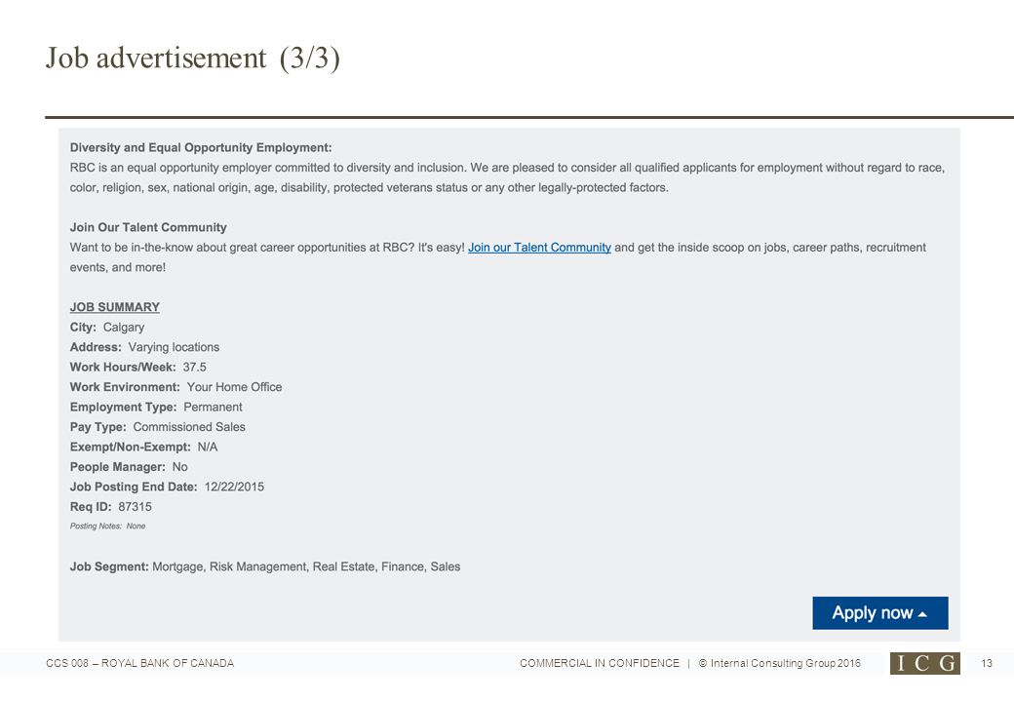
Task: Click the Job Segment line
Action: [265, 566]
